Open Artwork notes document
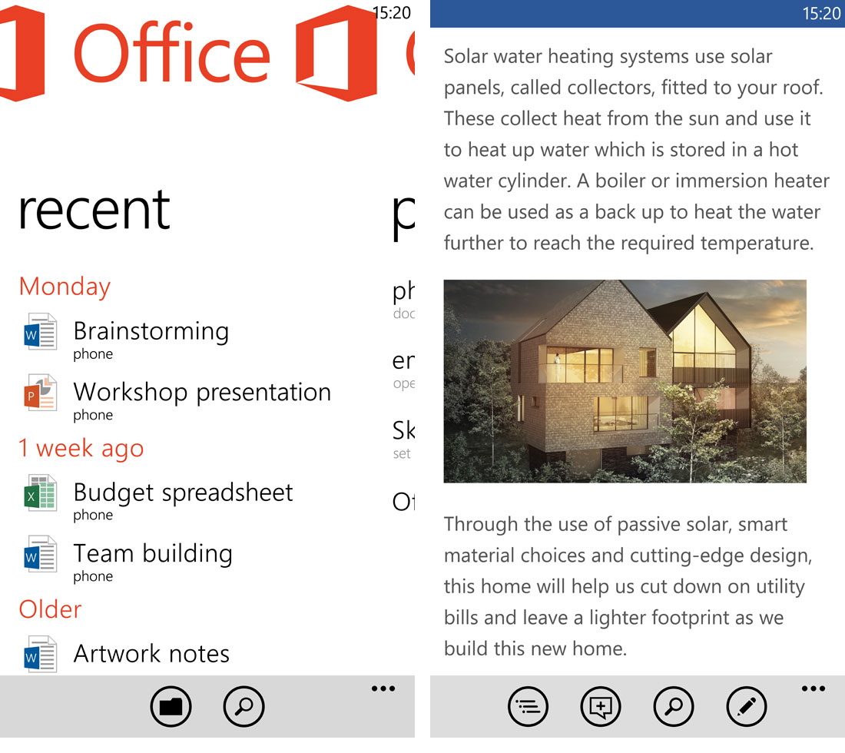This screenshot has height=753, width=845. pos(151,654)
